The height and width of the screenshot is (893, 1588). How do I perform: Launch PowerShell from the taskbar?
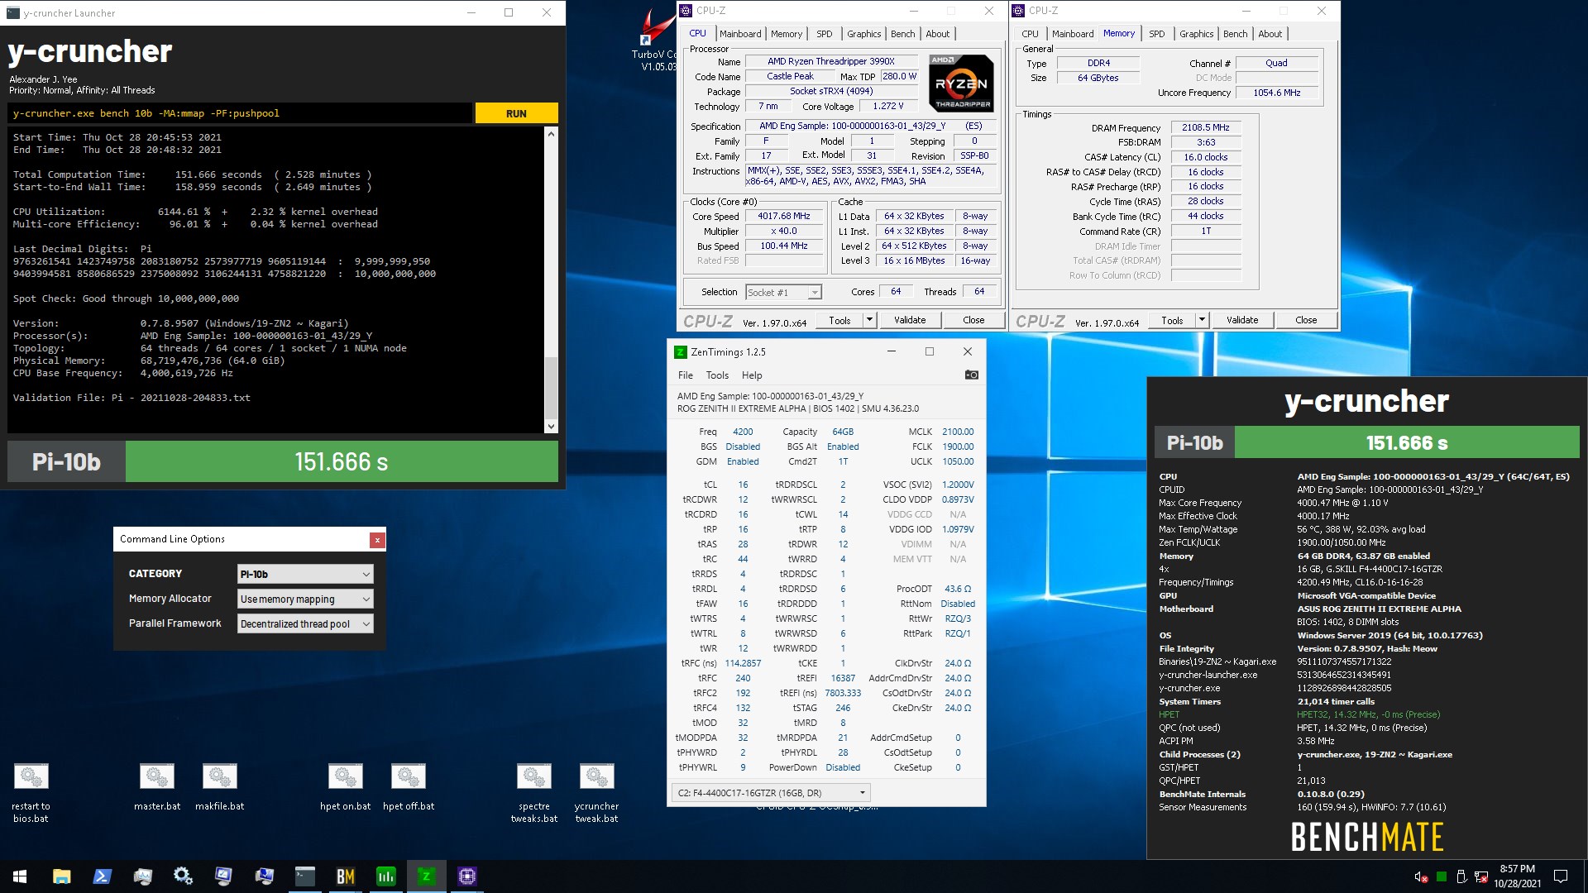102,876
